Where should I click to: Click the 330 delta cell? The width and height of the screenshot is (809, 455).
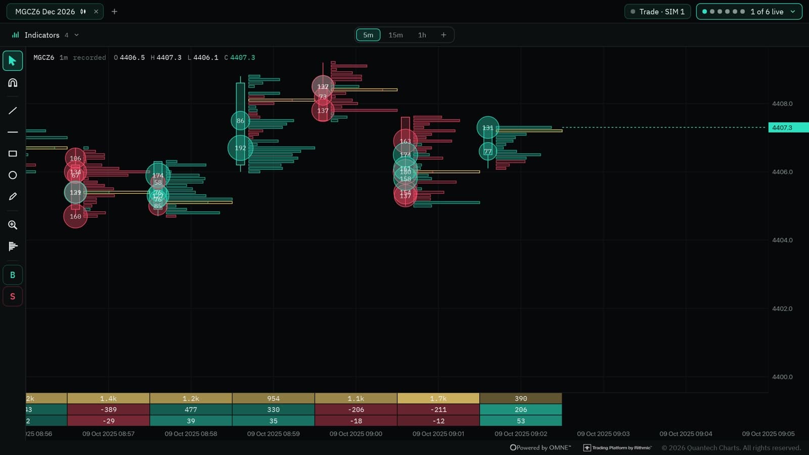pyautogui.click(x=274, y=409)
